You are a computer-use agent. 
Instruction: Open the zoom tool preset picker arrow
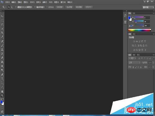click(6, 7)
